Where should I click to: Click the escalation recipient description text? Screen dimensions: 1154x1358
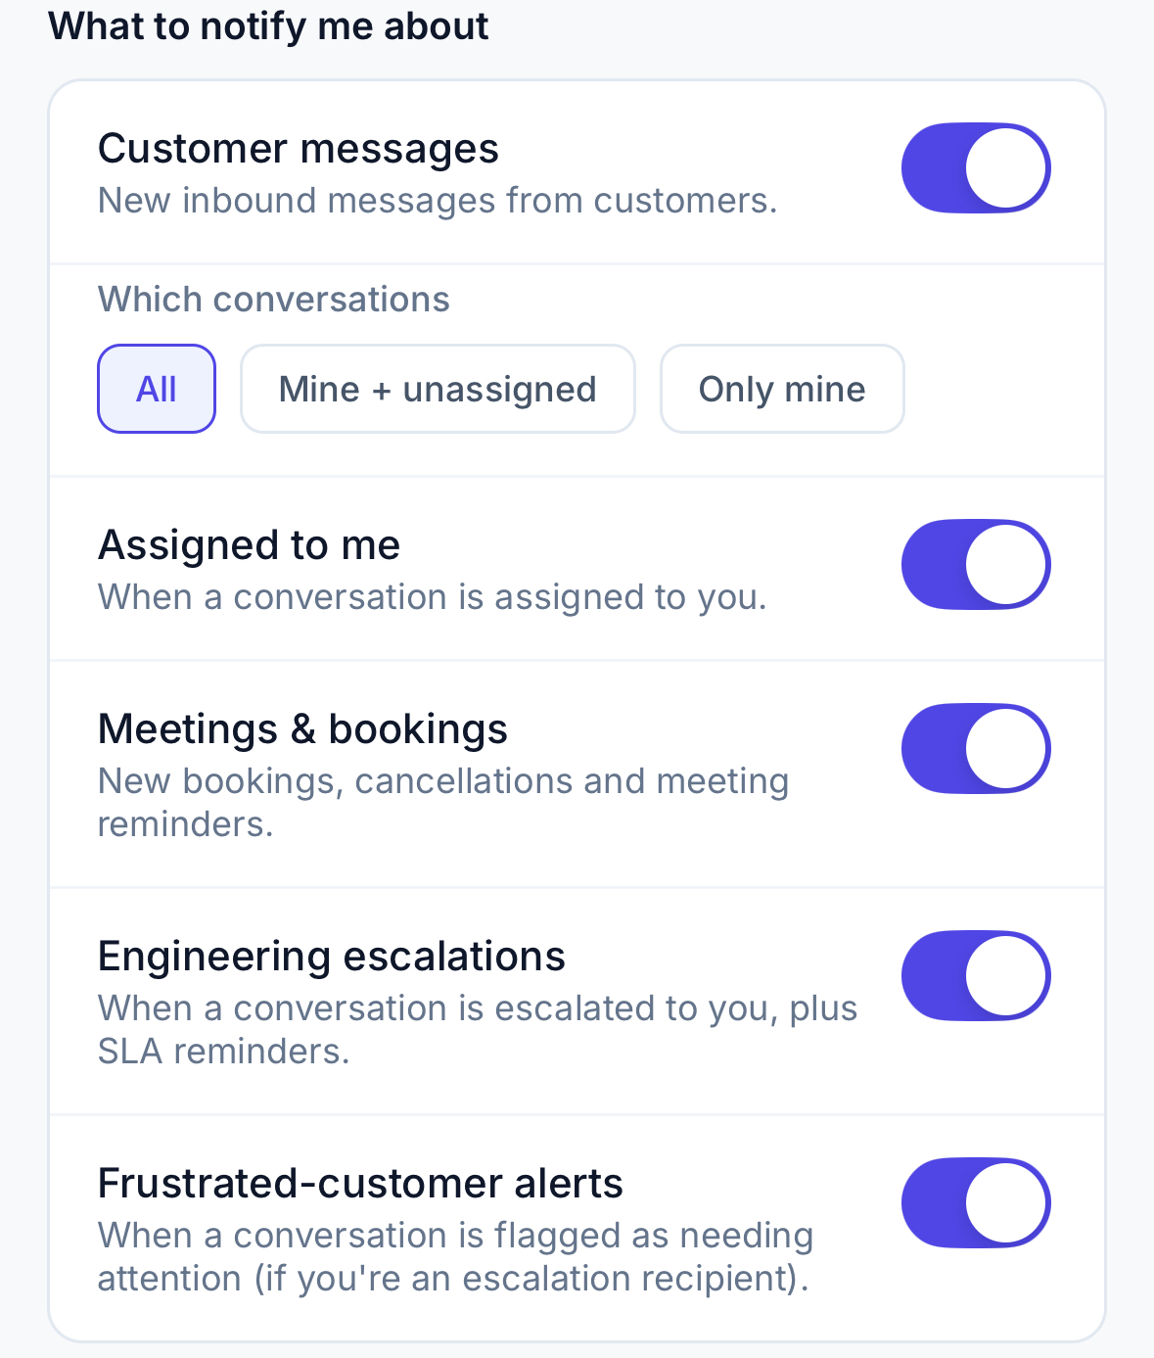click(455, 1257)
